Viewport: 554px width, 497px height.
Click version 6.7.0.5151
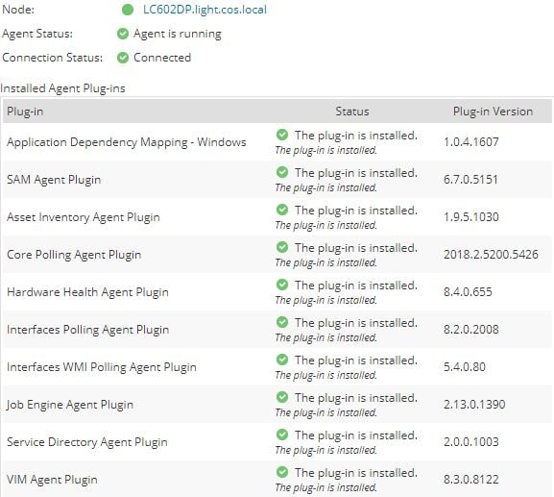pos(470,180)
